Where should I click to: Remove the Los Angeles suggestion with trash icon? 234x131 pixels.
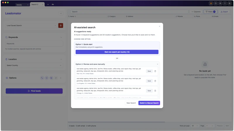click(x=155, y=81)
